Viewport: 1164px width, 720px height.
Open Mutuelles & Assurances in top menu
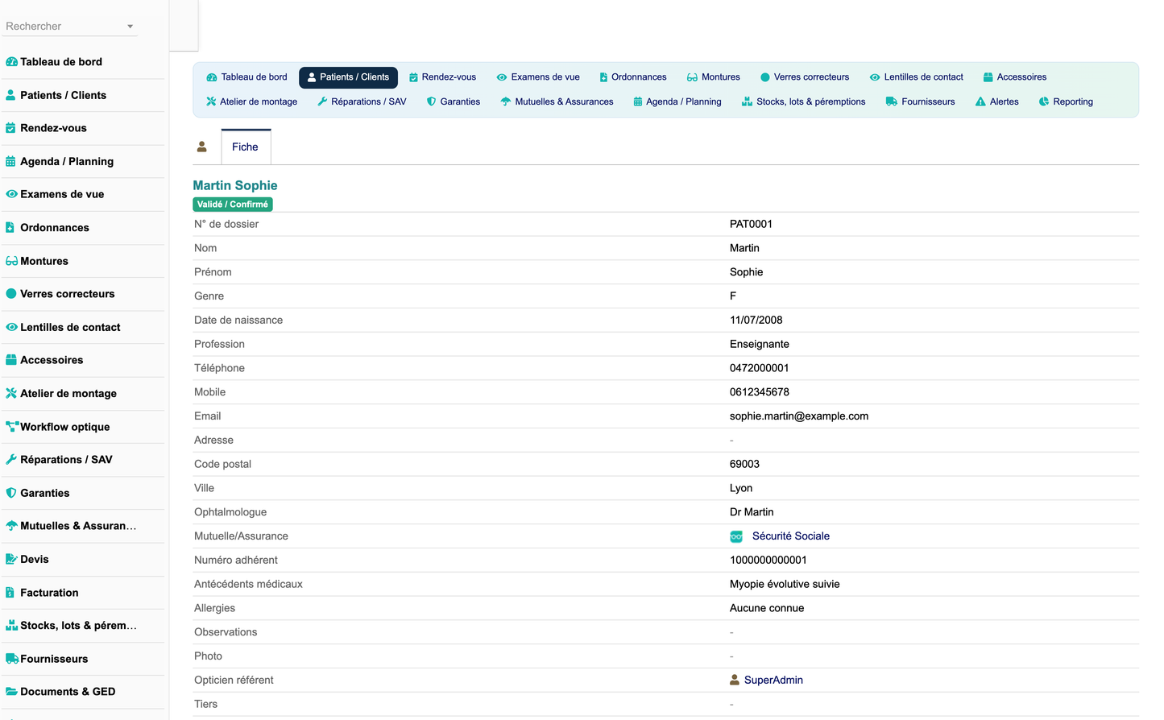pos(557,101)
